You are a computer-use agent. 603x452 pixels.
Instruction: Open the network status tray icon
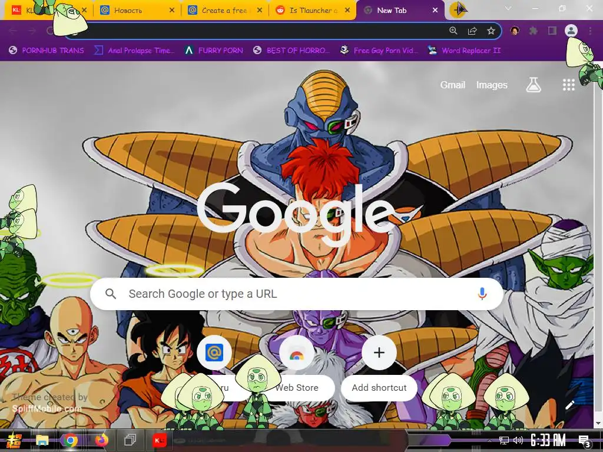point(504,440)
